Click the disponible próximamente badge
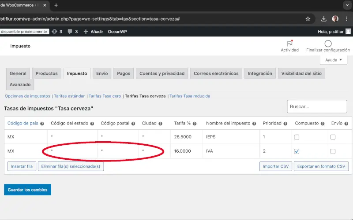353x220 pixels. (x=24, y=31)
